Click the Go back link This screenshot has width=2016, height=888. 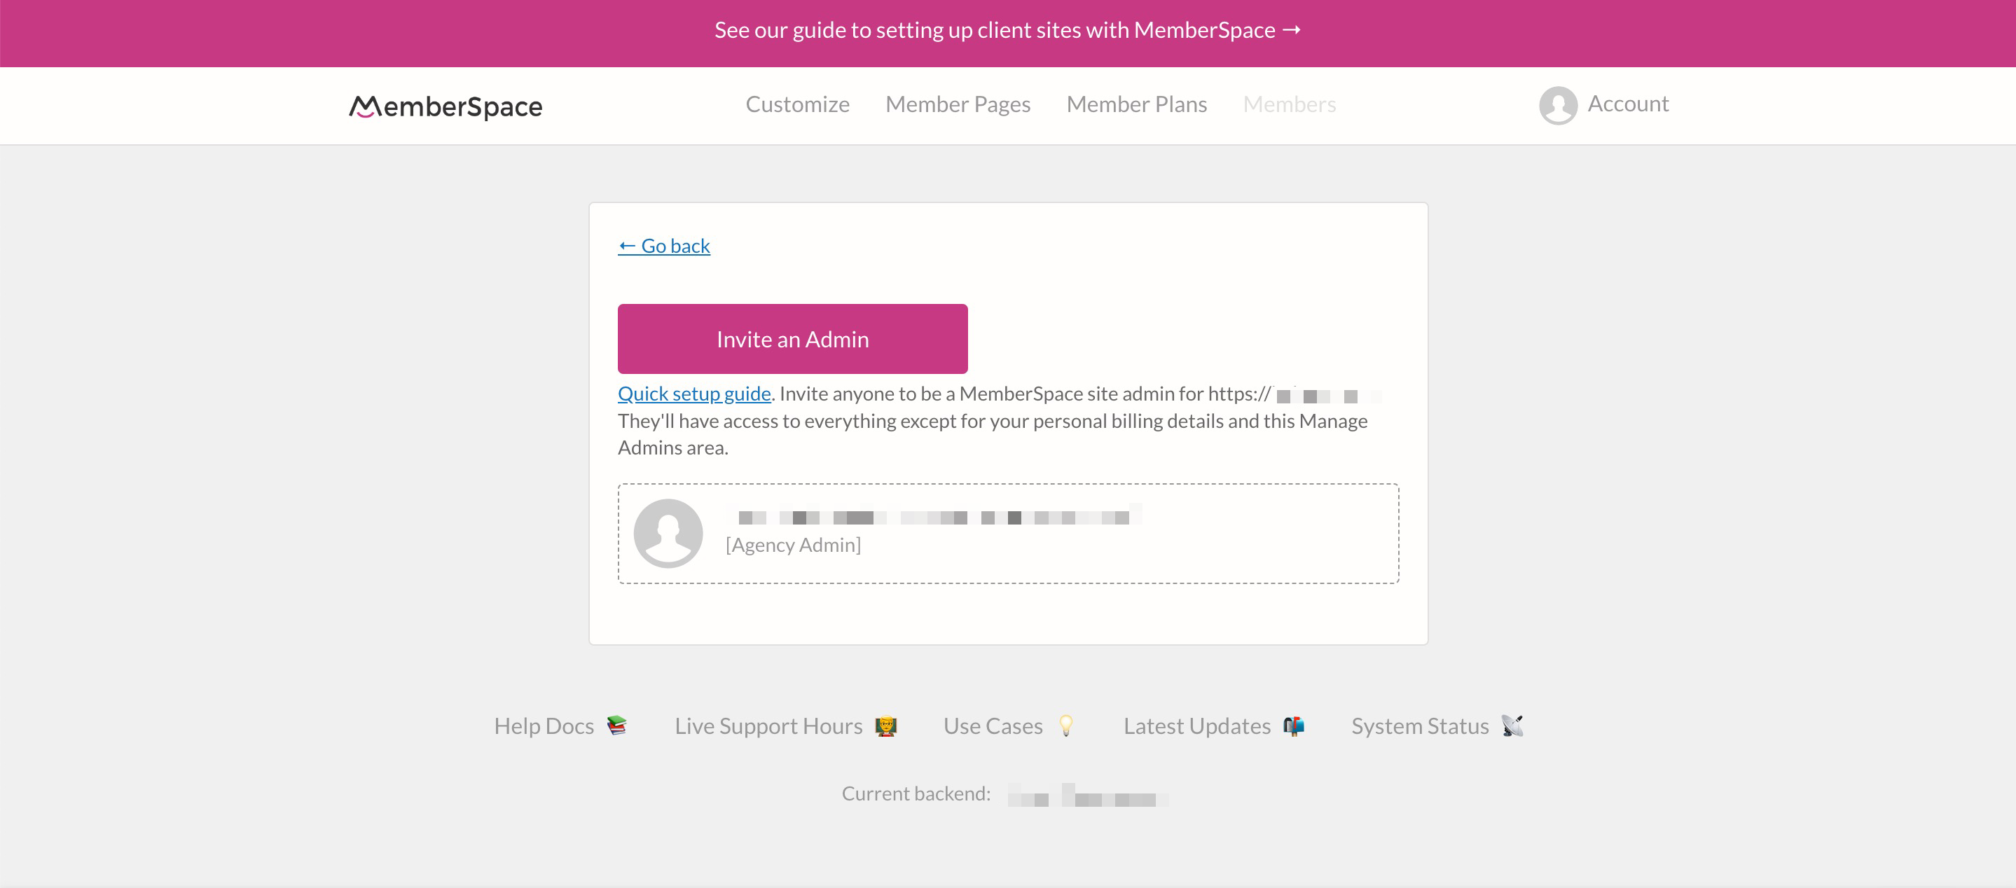(663, 245)
